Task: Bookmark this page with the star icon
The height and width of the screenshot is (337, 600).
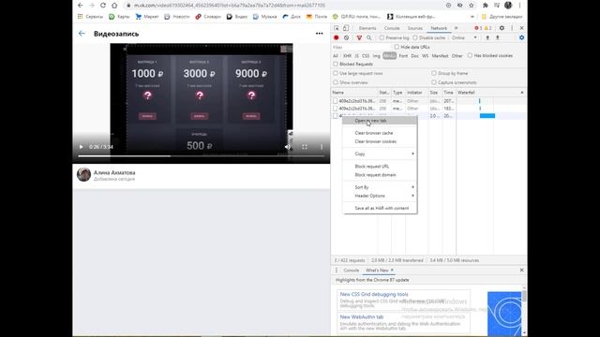Action: pos(472,6)
